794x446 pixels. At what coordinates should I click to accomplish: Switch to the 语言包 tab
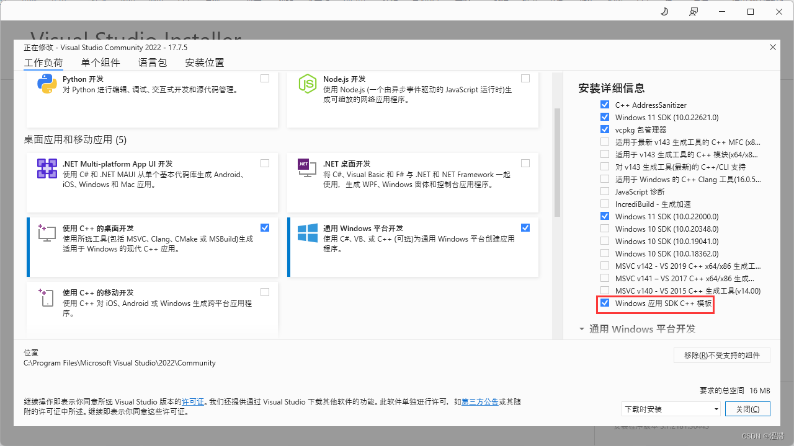(x=153, y=63)
